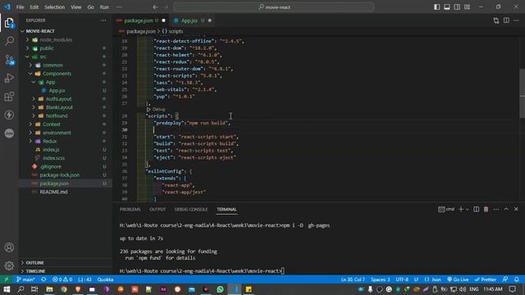Maximize the panel with up chevron
Screen dimensions: 525x295
tap(506, 209)
